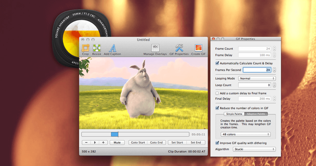The image size is (316, 166).
Task: Click the Clip Duration status text
Action: [187, 152]
